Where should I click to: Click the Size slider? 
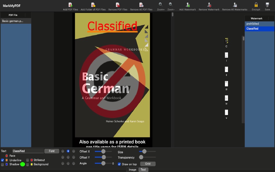point(147,151)
